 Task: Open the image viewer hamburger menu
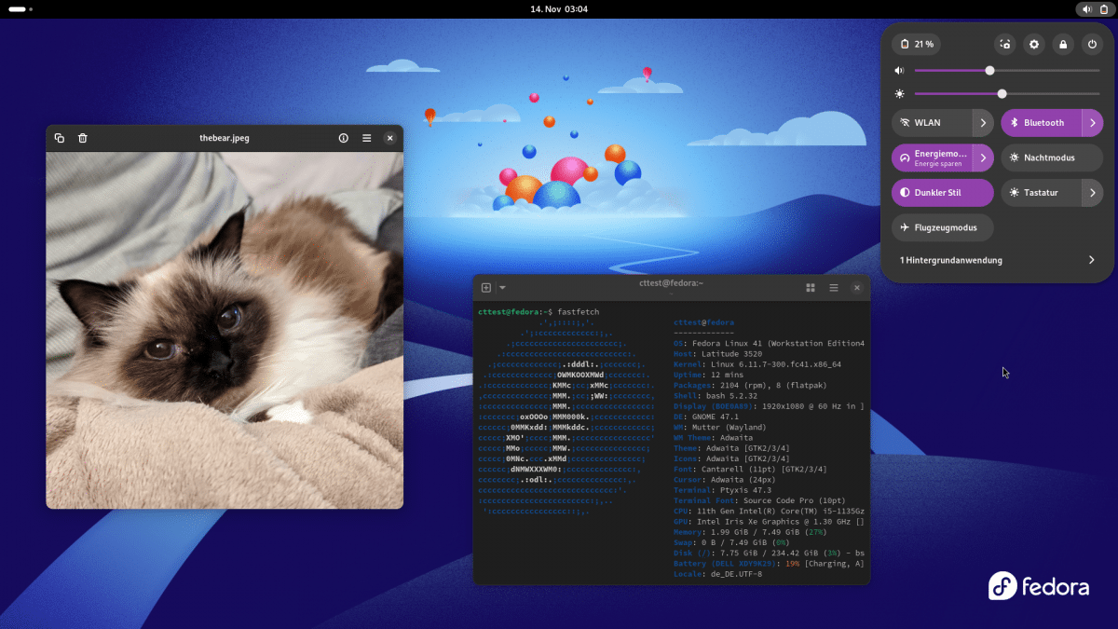tap(367, 138)
